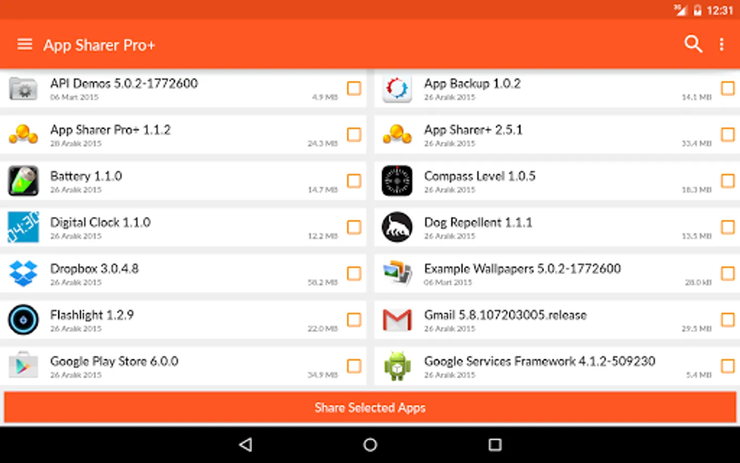Mark the Digital Clock checkbox

point(354,227)
